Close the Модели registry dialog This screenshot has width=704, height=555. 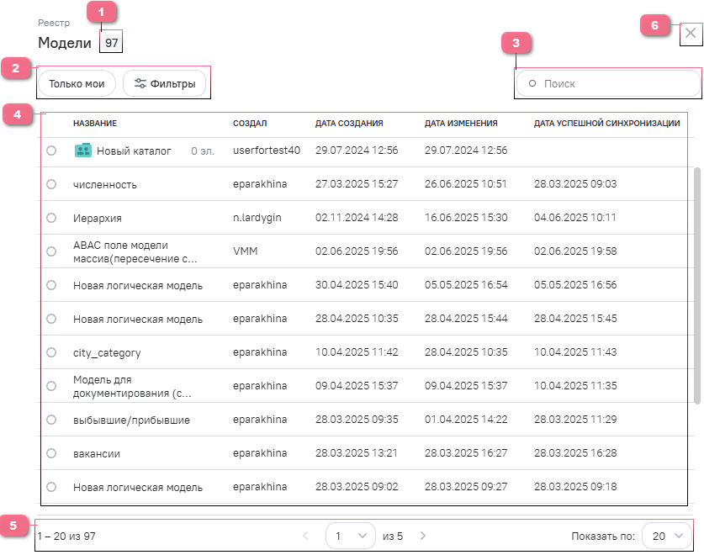click(x=690, y=34)
